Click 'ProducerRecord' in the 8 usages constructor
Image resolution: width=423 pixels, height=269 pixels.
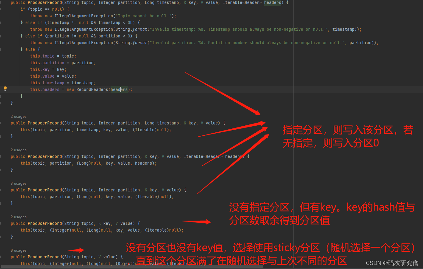coord(45,257)
